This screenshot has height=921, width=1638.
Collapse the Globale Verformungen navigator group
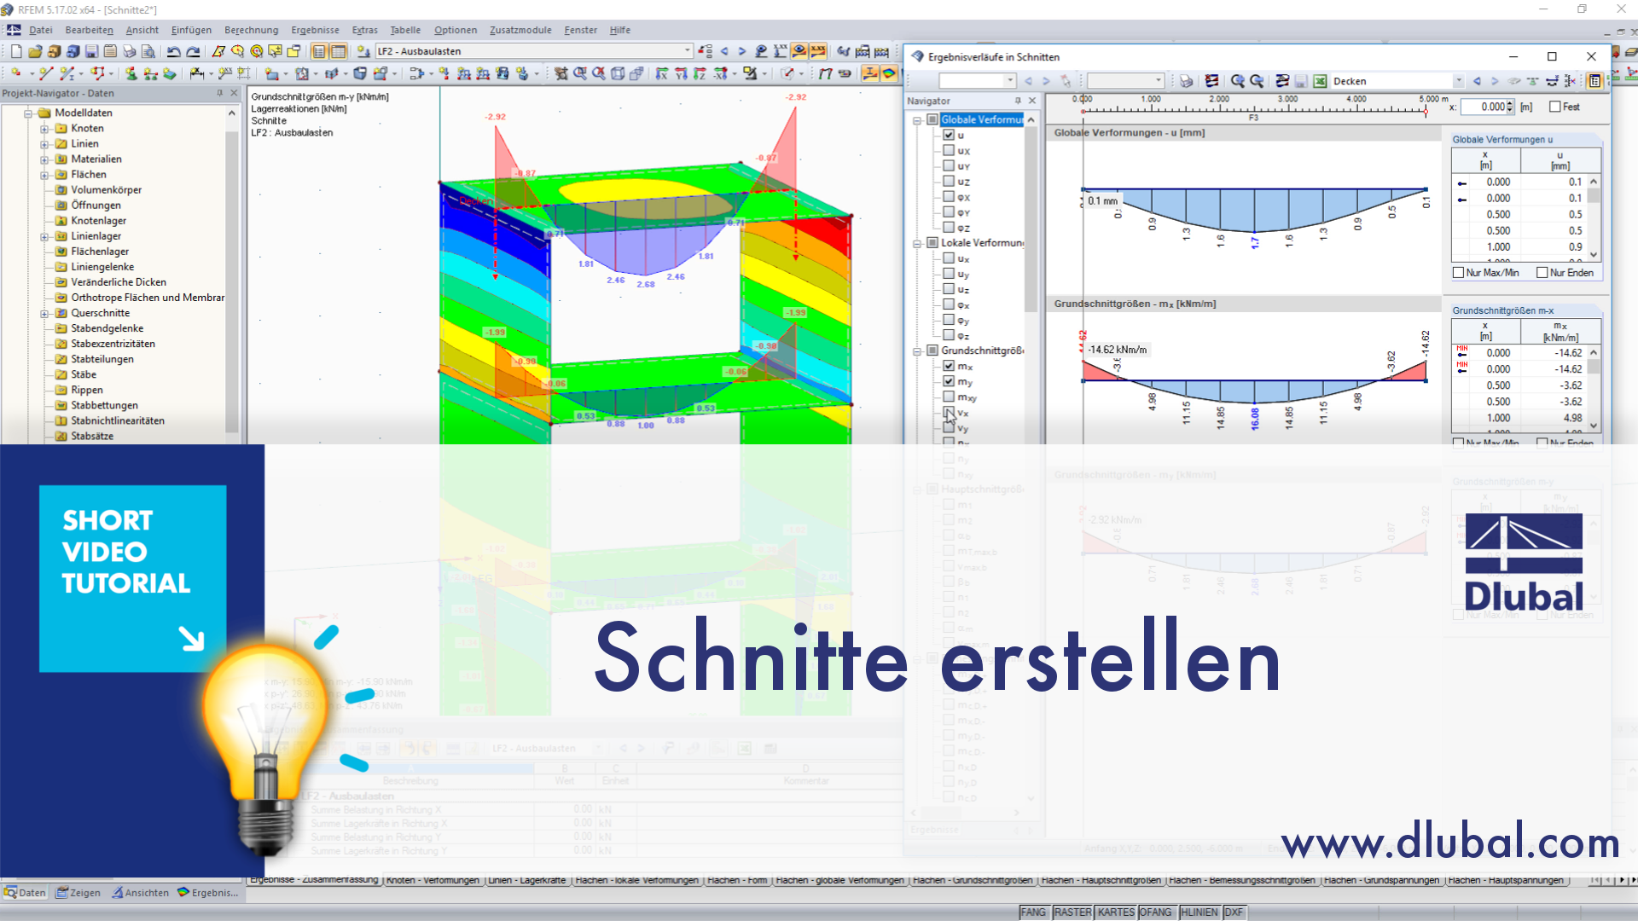(x=917, y=120)
